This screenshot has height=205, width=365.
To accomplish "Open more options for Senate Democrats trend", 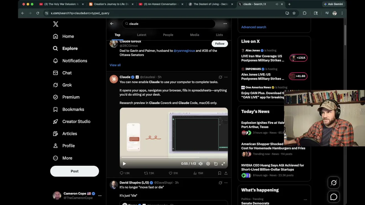I will point(305,200).
